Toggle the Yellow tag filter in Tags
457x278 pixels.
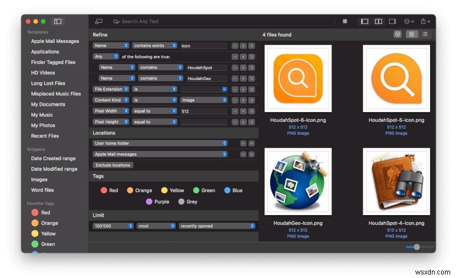pos(173,190)
